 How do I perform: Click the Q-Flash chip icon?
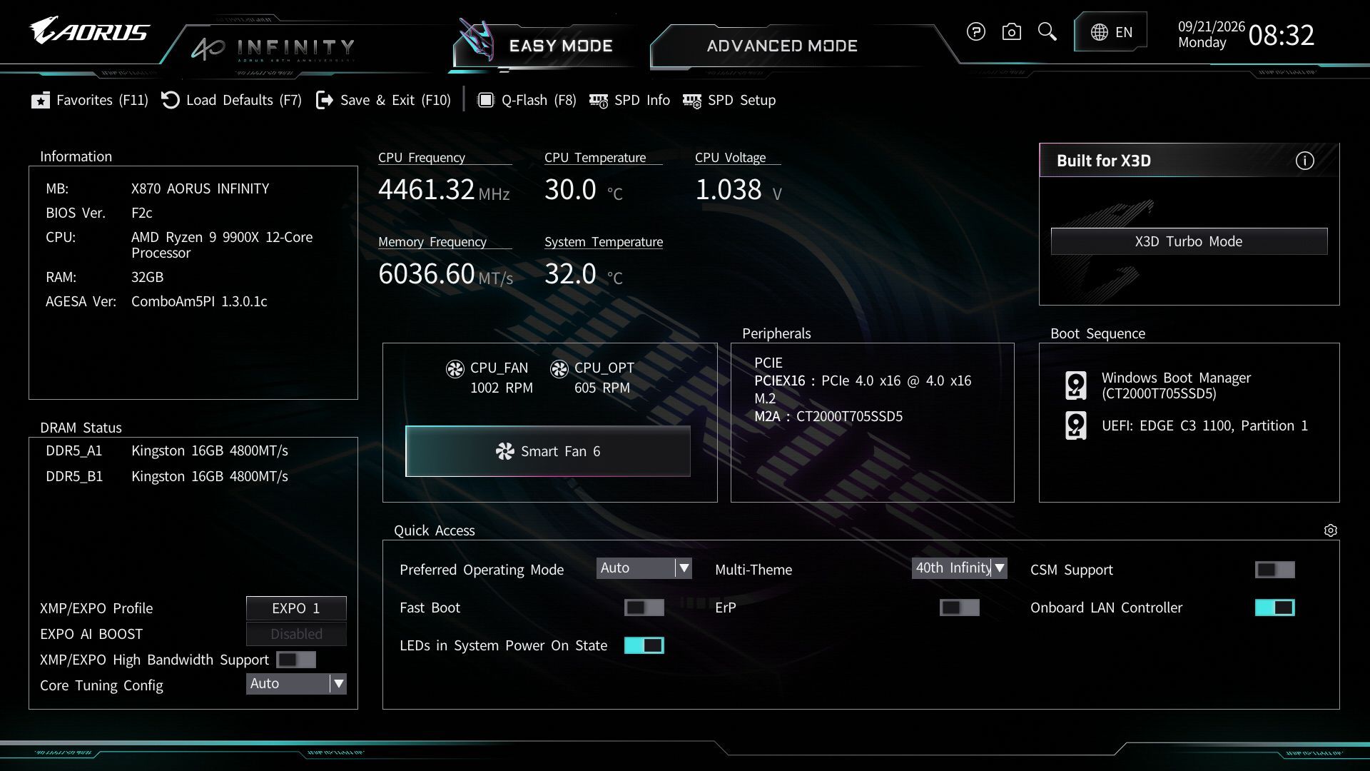point(485,100)
